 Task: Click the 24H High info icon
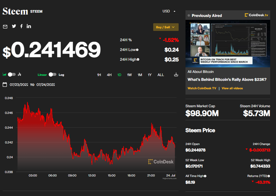pyautogui.click(x=138, y=59)
